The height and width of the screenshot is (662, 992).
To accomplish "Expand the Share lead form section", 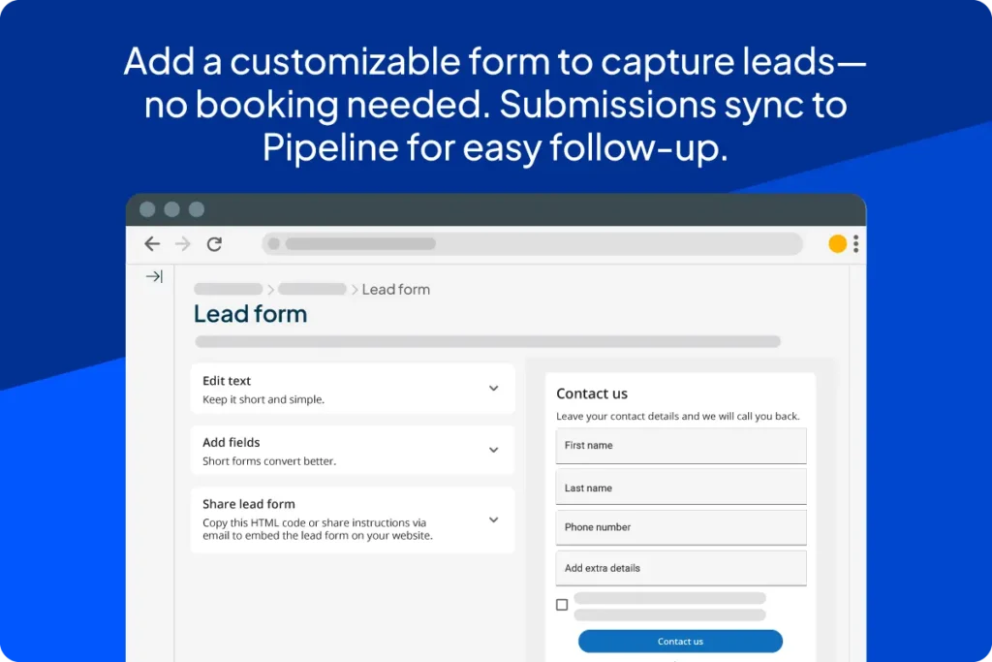I will [x=494, y=520].
